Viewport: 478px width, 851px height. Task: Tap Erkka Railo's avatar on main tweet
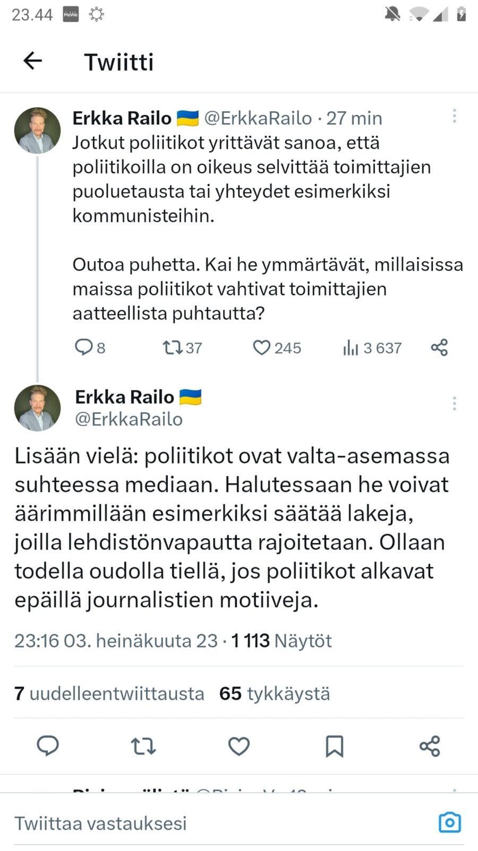point(37,408)
